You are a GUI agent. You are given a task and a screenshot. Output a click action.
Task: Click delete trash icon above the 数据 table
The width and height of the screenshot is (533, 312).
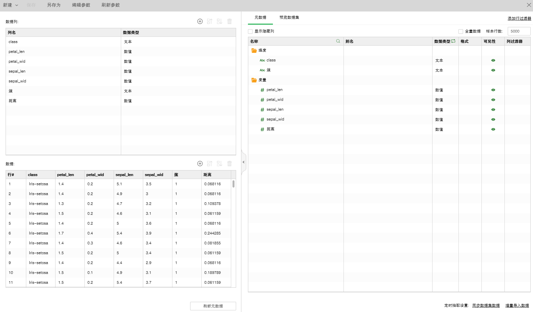point(230,164)
